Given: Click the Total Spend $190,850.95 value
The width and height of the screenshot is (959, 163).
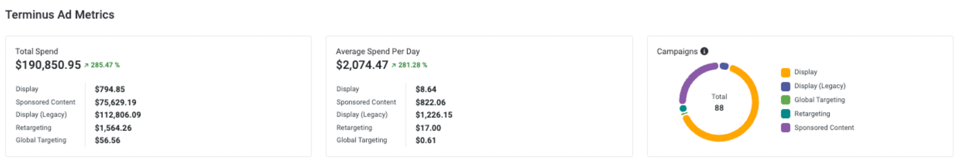Looking at the screenshot, I should coord(48,65).
